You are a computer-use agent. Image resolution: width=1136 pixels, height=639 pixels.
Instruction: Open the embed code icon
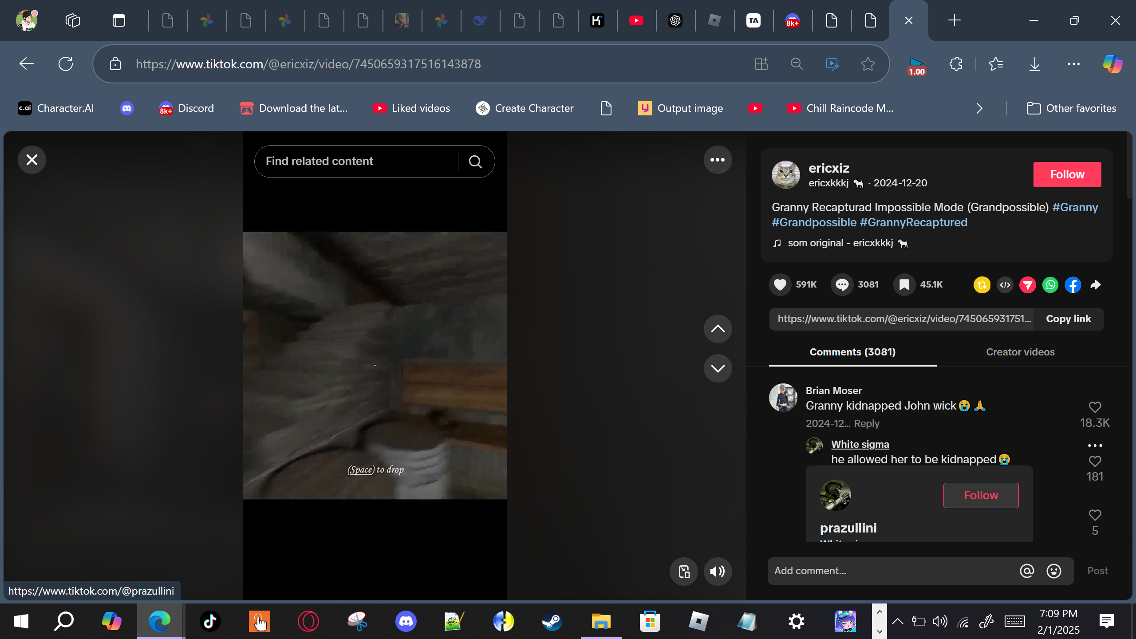(1005, 284)
